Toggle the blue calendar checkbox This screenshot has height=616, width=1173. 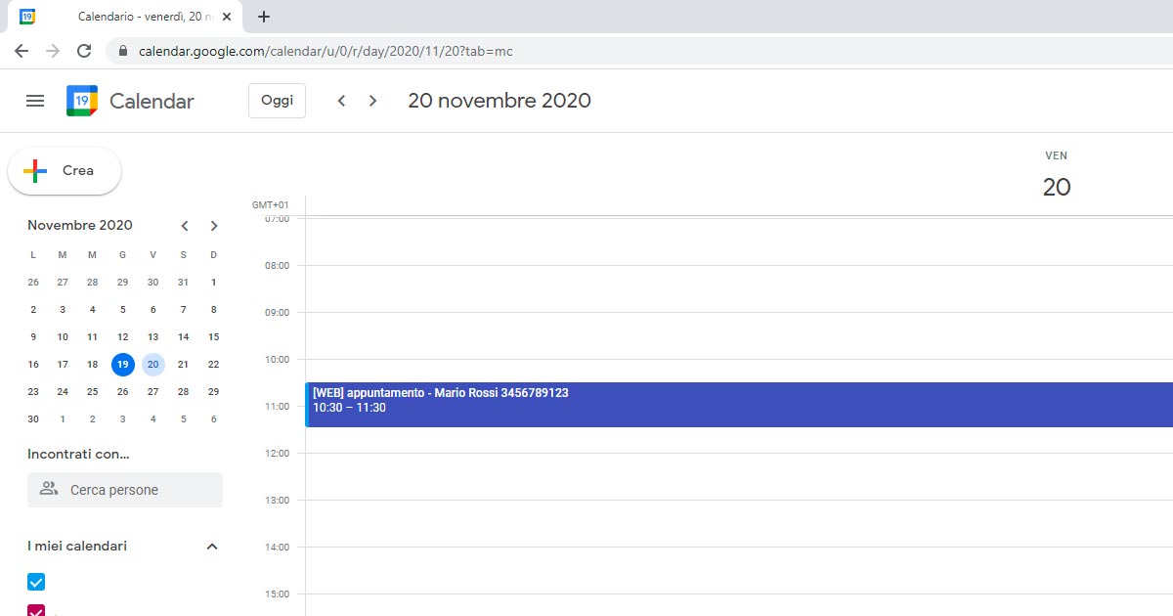click(x=36, y=583)
